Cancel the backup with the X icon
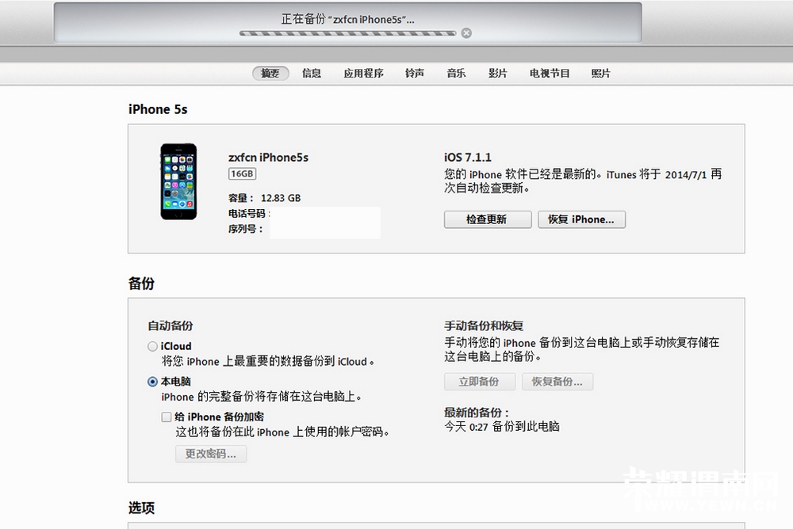The width and height of the screenshot is (793, 529). click(x=466, y=33)
